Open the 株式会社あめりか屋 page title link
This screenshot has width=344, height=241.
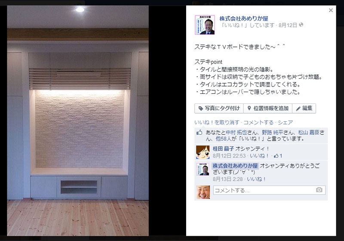pyautogui.click(x=244, y=19)
